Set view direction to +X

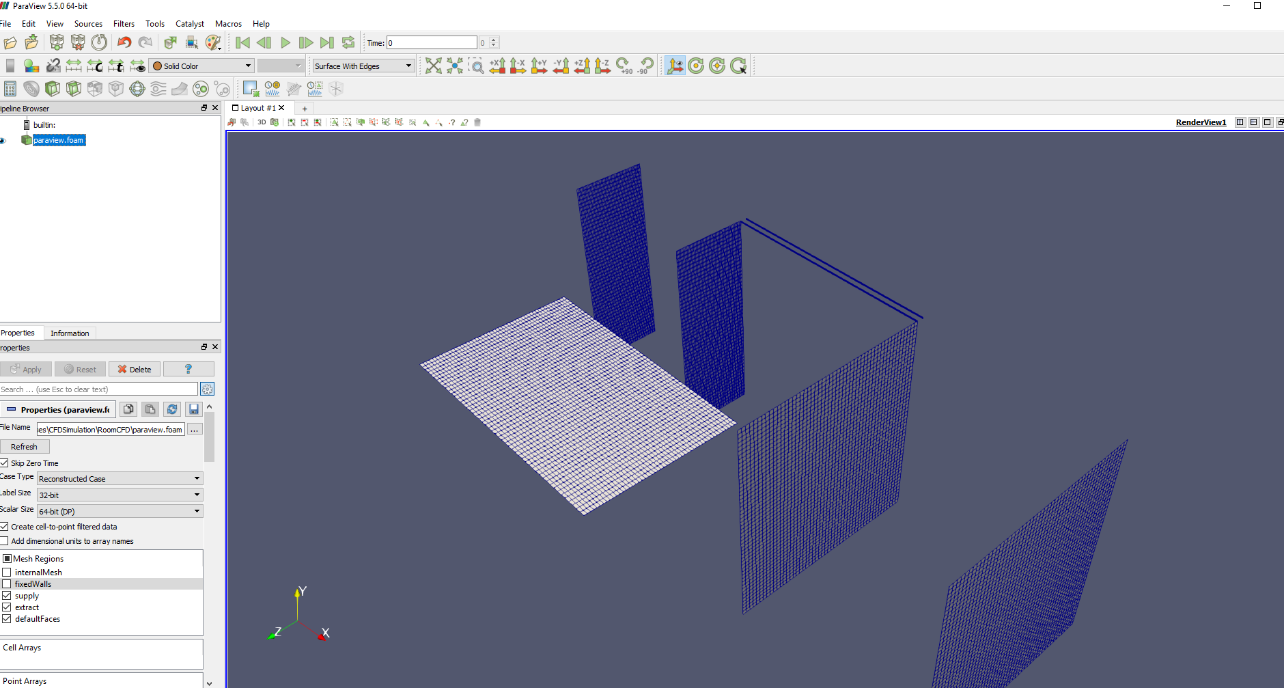click(497, 66)
